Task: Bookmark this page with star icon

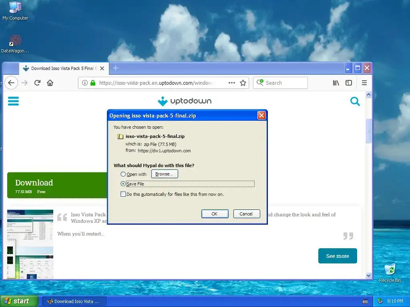Action: pos(243,83)
